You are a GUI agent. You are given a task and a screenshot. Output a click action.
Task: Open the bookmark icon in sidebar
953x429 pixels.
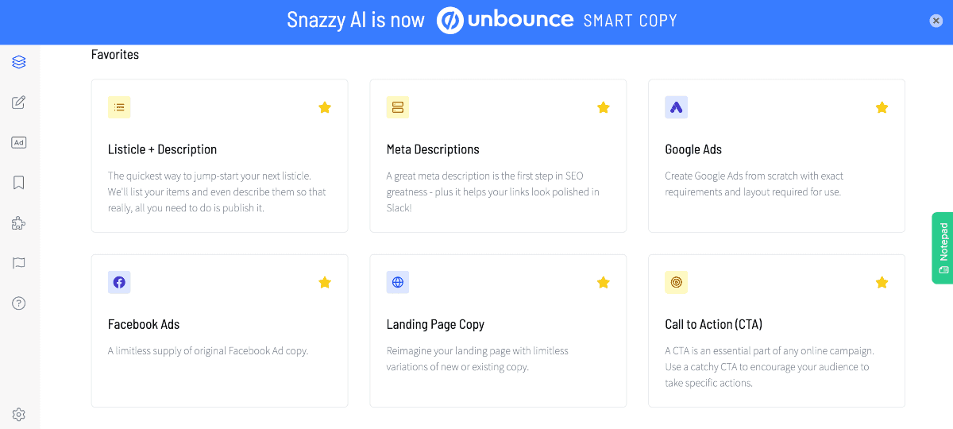[x=19, y=183]
